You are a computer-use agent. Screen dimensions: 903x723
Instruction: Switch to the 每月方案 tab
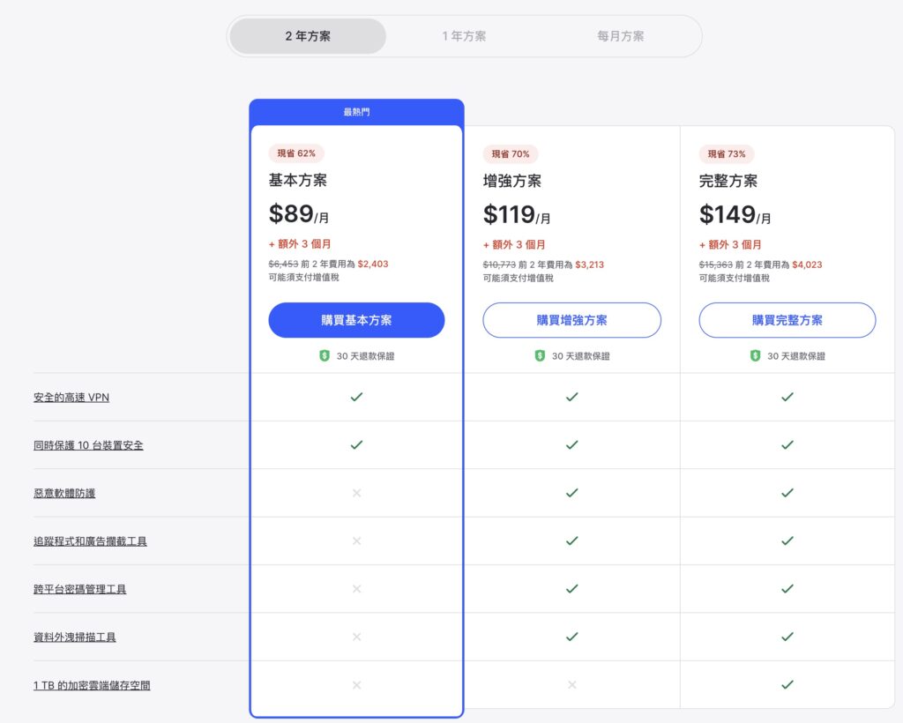pos(620,36)
